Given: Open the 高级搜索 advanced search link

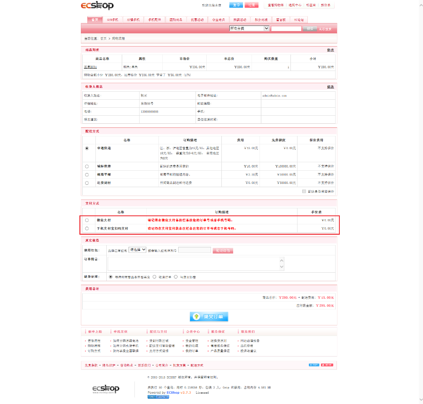Looking at the screenshot, I should tap(325, 29).
